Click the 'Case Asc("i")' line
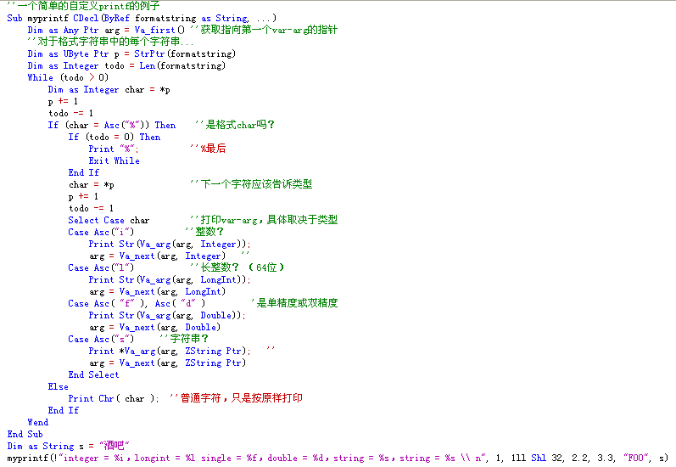676x467 pixels. [x=101, y=232]
